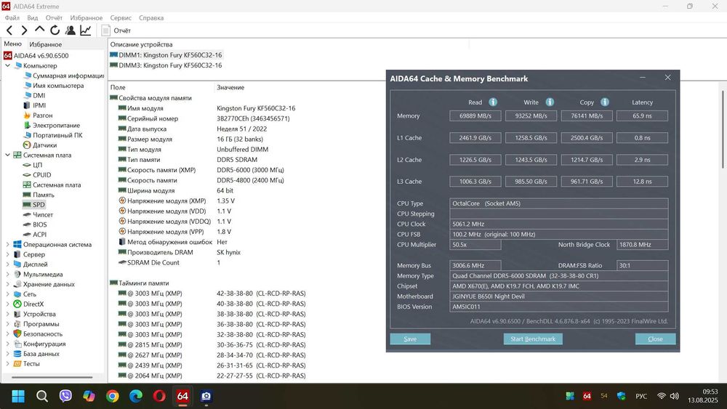The height and width of the screenshot is (409, 727).
Task: Open the user icon in the toolbar
Action: pyautogui.click(x=70, y=31)
